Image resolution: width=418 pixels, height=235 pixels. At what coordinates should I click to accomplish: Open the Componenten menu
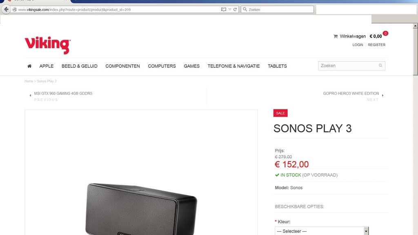click(122, 66)
